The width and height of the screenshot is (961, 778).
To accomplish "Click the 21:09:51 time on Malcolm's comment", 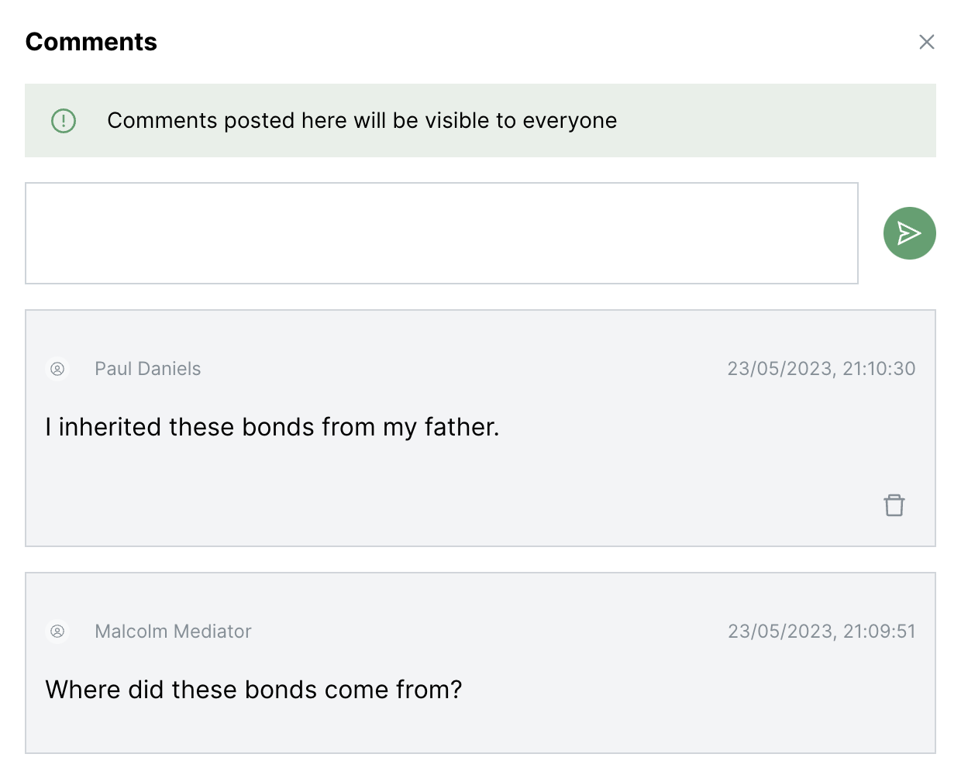I will (879, 632).
